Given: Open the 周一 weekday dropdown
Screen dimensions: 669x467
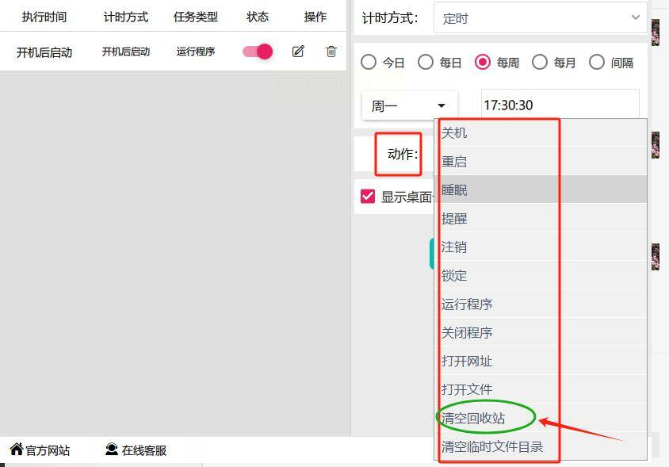Looking at the screenshot, I should pyautogui.click(x=410, y=105).
